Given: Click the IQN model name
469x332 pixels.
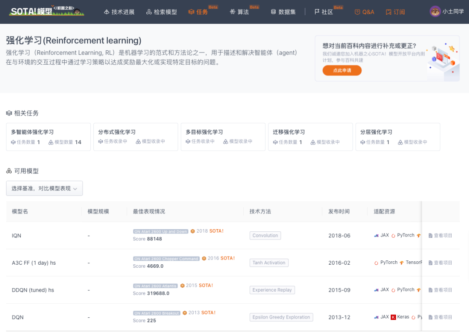Looking at the screenshot, I should [17, 236].
